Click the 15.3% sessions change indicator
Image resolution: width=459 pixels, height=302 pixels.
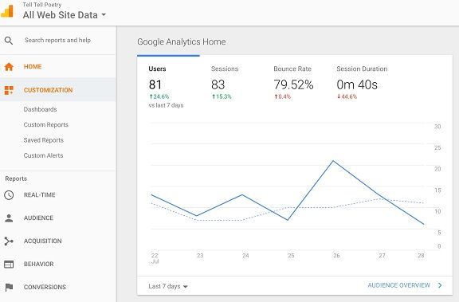(222, 96)
